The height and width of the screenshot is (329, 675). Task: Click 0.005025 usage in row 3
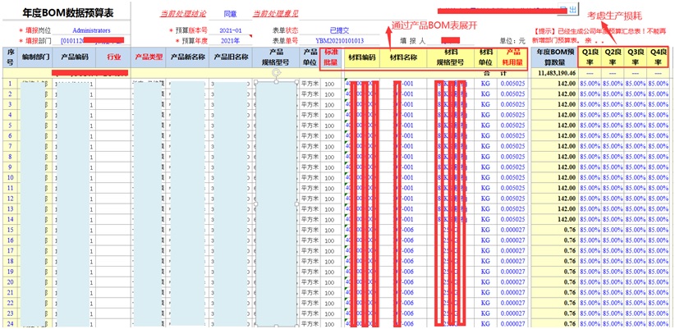tap(513, 104)
